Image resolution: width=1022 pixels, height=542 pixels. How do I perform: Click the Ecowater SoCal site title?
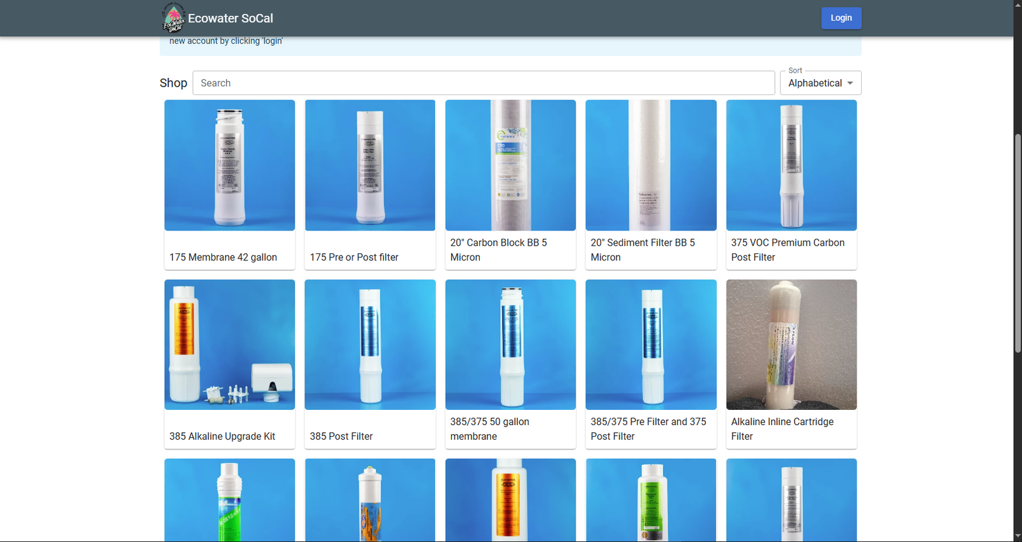coord(230,19)
